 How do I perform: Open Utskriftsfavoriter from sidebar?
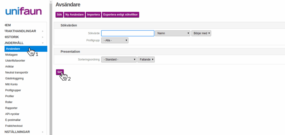[15, 61]
